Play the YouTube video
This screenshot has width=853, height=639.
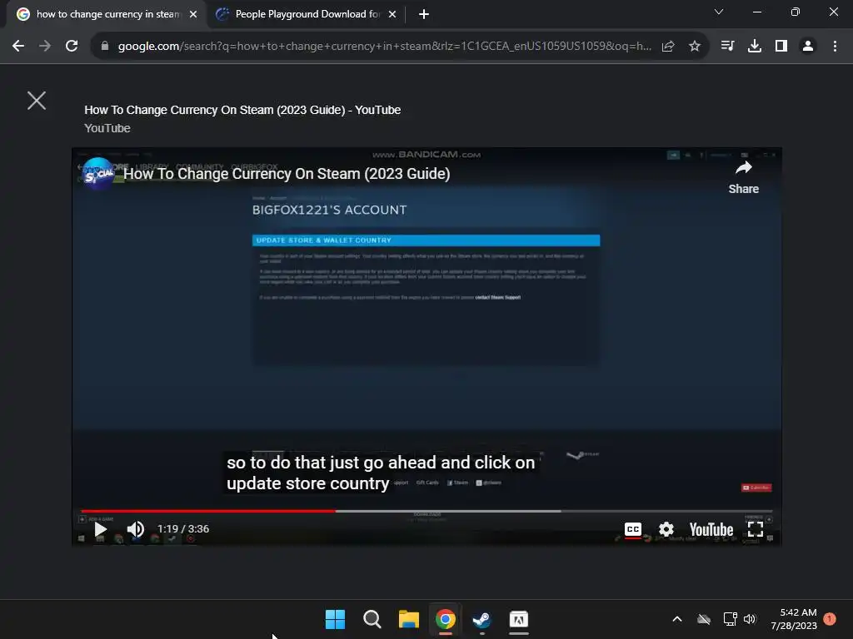coord(101,529)
